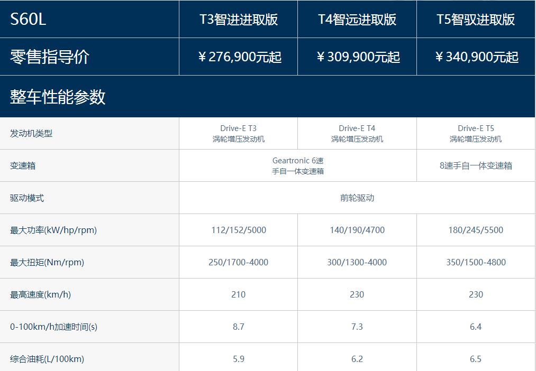
Task: Select the T4智远进取版 column header
Action: 357,19
